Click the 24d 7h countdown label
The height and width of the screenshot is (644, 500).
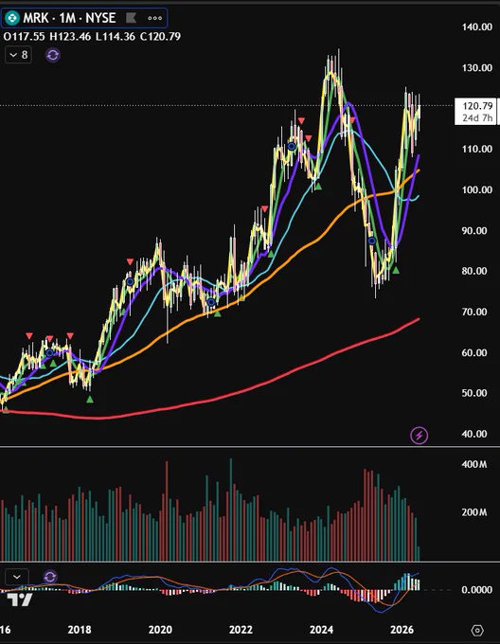(477, 117)
